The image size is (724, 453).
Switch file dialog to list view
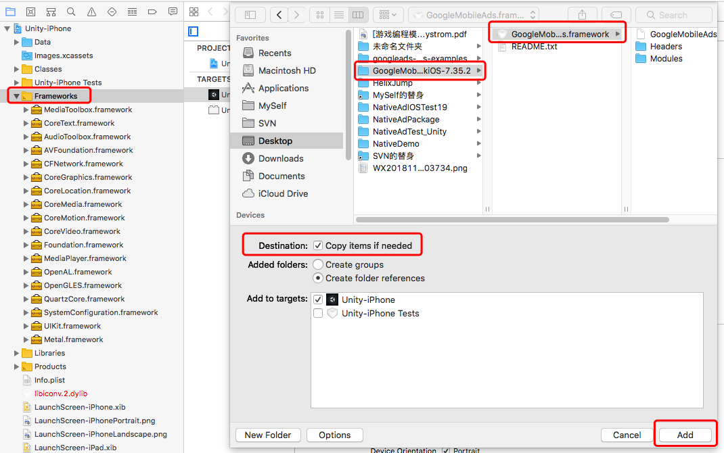pyautogui.click(x=339, y=16)
